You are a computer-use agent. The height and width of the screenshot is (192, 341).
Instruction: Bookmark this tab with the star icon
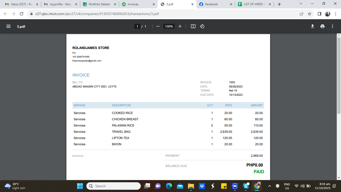click(x=310, y=14)
